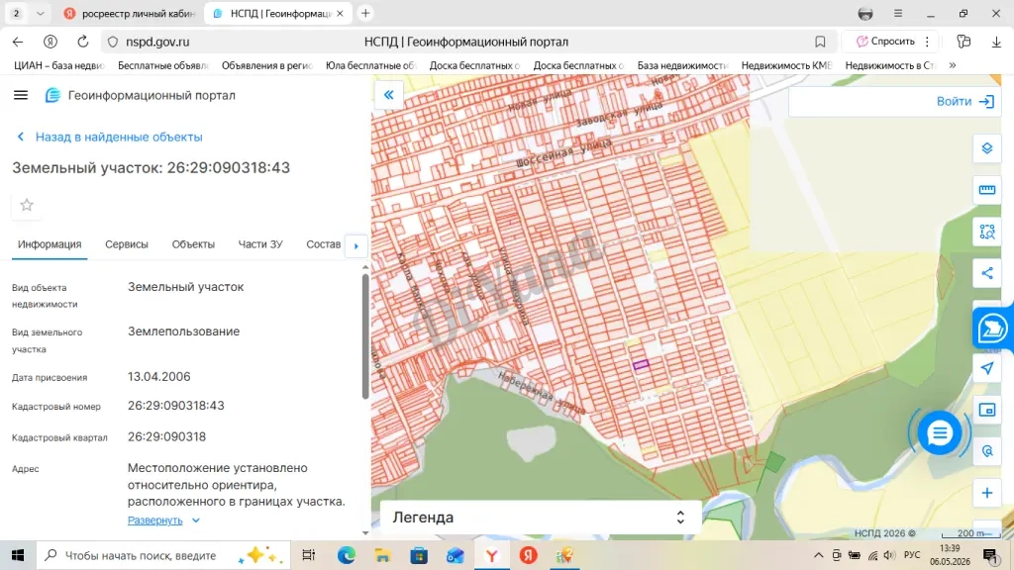Bookmark this page in the address bar
The height and width of the screenshot is (570, 1014).
[820, 42]
